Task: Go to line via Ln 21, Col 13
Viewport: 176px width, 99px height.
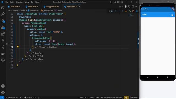Action: [84, 97]
